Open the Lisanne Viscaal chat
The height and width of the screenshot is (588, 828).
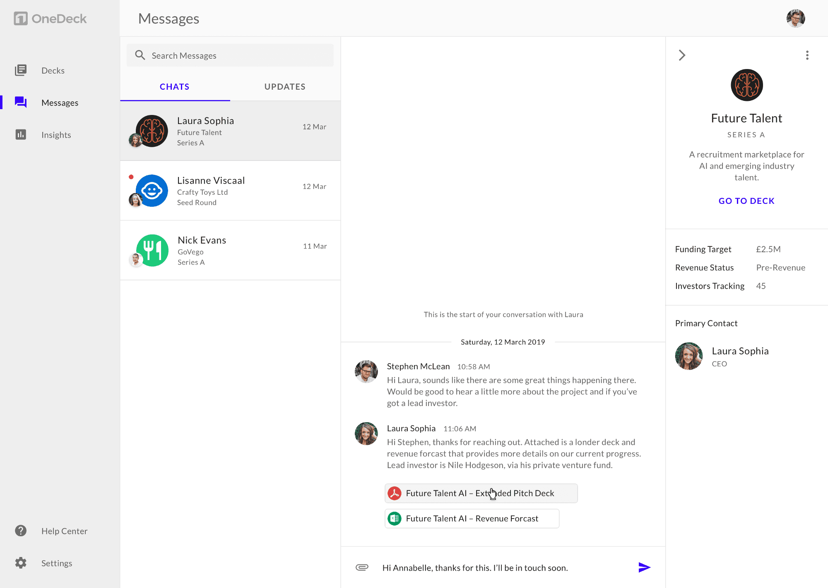click(230, 191)
